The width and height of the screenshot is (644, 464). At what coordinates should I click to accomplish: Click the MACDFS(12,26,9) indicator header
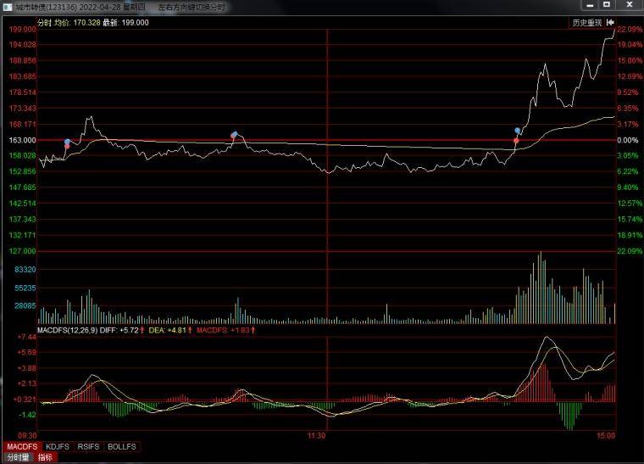(x=67, y=330)
